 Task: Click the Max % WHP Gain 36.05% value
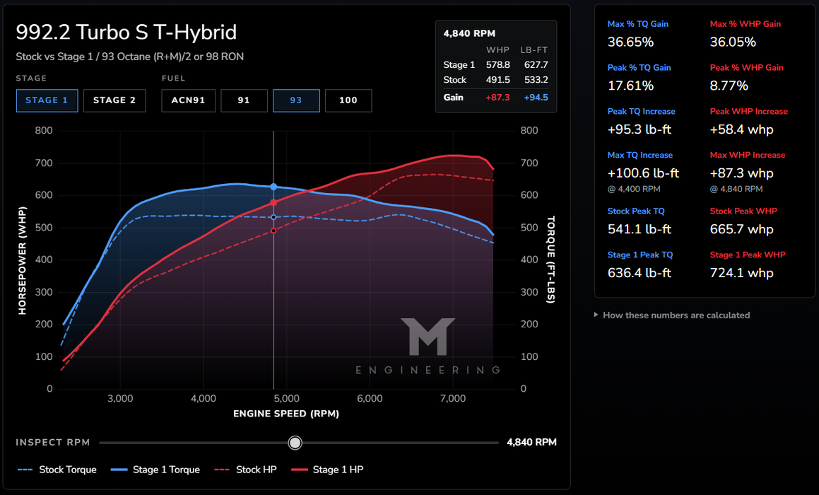pyautogui.click(x=733, y=42)
